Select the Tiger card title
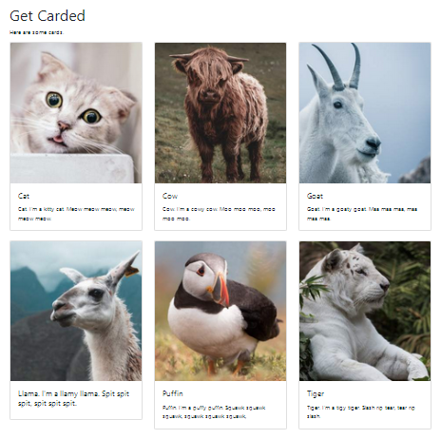441x439 pixels. [316, 393]
